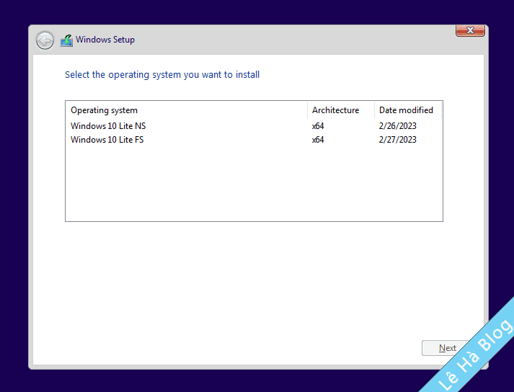Image resolution: width=514 pixels, height=392 pixels.
Task: Click the Architecture column header
Action: coord(335,110)
